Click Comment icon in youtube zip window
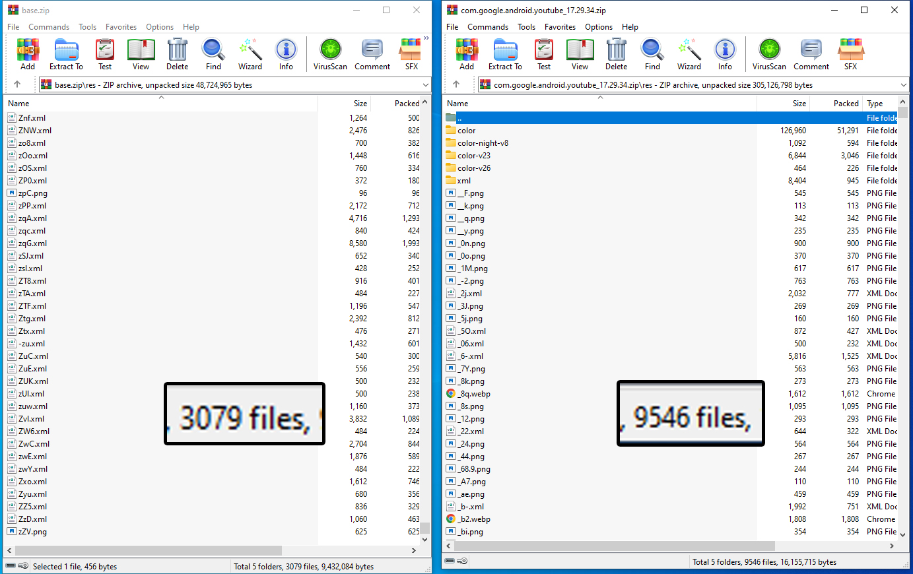Image resolution: width=913 pixels, height=574 pixels. pos(811,54)
